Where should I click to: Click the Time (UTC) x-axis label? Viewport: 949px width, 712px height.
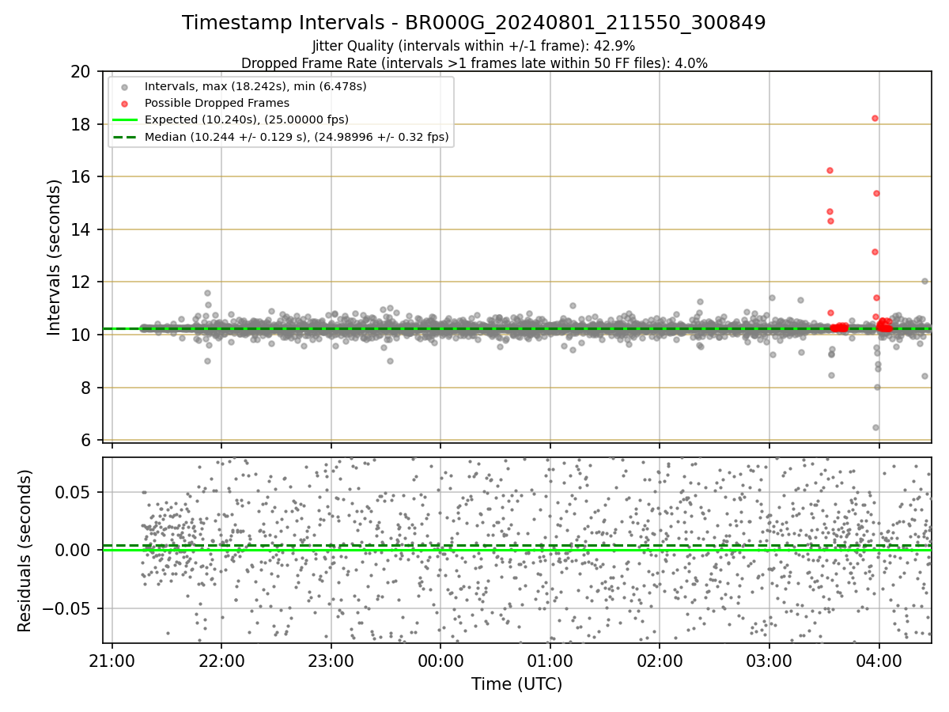(516, 684)
